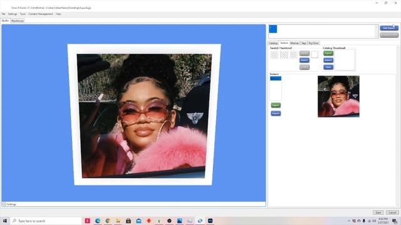Click the Catalog Thumbnail preview area
The image size is (401, 225).
point(345,60)
